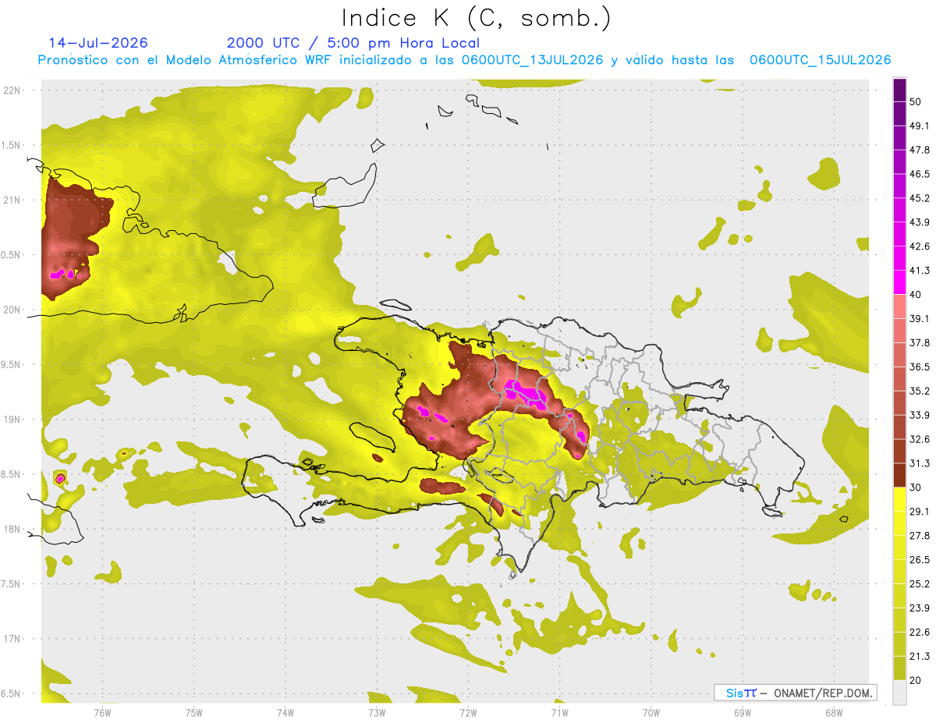Click the '18N' latitude label
936x723 pixels.
[x=12, y=530]
